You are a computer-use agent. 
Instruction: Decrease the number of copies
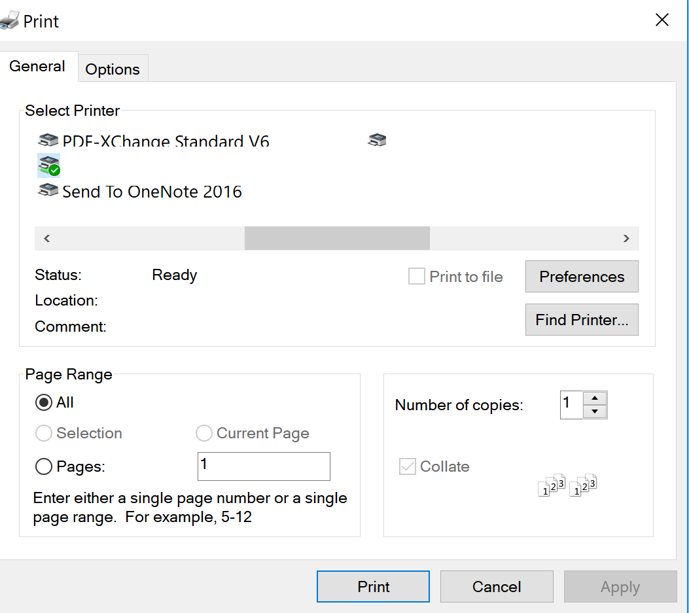pyautogui.click(x=595, y=412)
